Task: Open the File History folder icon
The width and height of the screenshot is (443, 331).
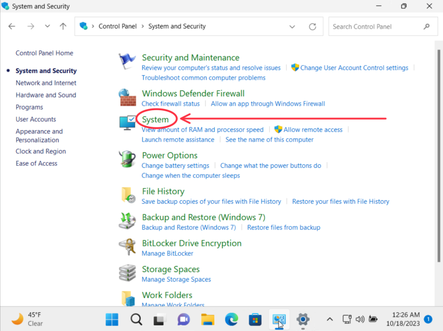Action: [127, 195]
